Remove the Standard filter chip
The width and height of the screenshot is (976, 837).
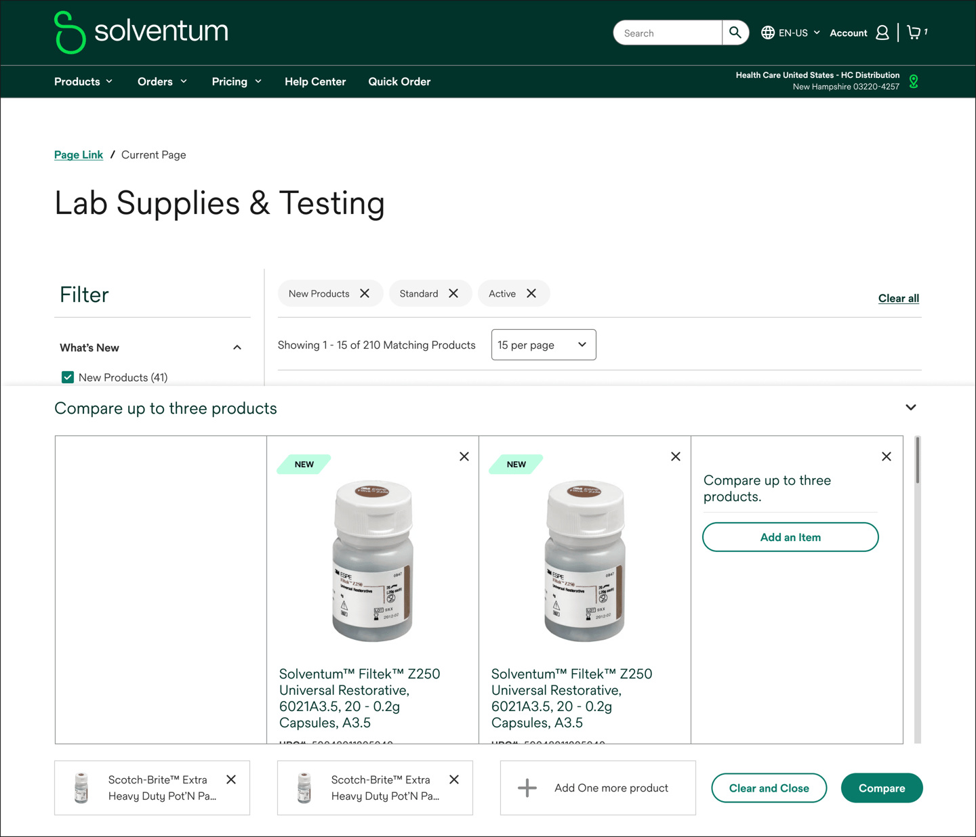coord(453,293)
